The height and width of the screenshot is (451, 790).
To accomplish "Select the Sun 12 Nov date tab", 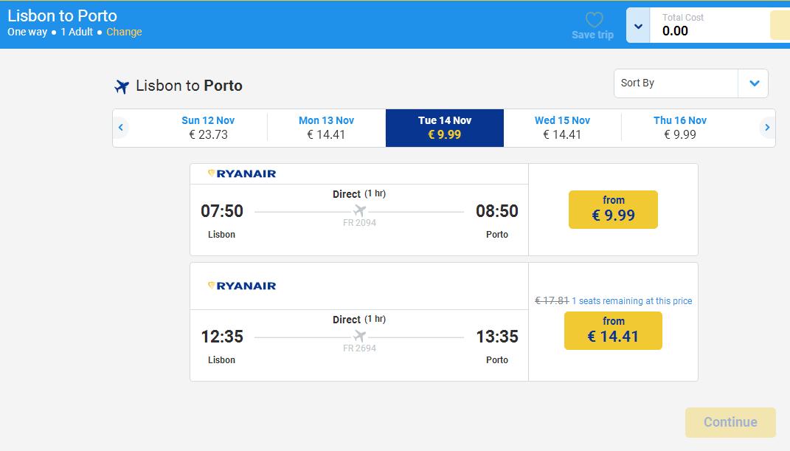I will coord(208,128).
